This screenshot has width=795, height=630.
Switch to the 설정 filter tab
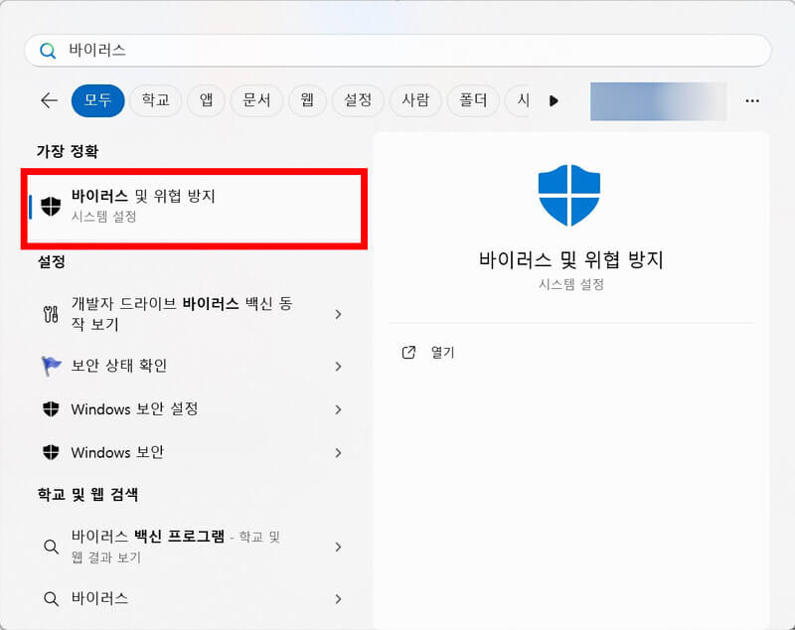pyautogui.click(x=358, y=100)
